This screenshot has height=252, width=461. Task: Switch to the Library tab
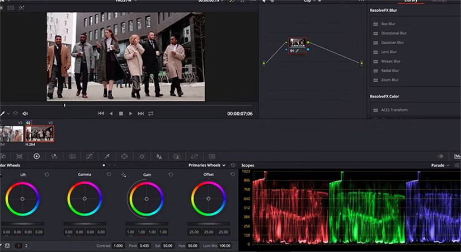(x=411, y=1)
